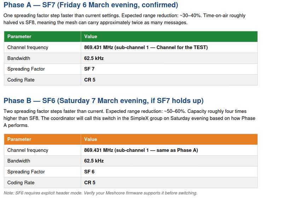
Task: Select Channel frequency cell in Phase A table
Action: [28, 47]
